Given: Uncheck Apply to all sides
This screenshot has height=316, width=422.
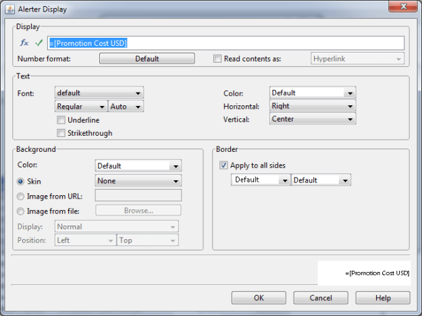Looking at the screenshot, I should 223,165.
